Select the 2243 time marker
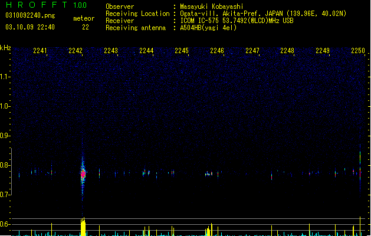Screen dimensions: 371x236 tap(111, 51)
